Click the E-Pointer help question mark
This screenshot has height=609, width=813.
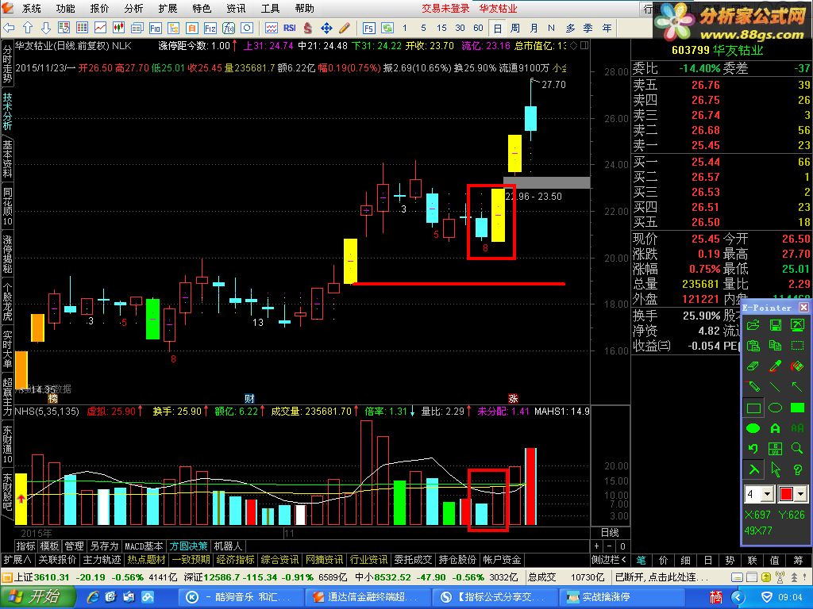pos(797,469)
